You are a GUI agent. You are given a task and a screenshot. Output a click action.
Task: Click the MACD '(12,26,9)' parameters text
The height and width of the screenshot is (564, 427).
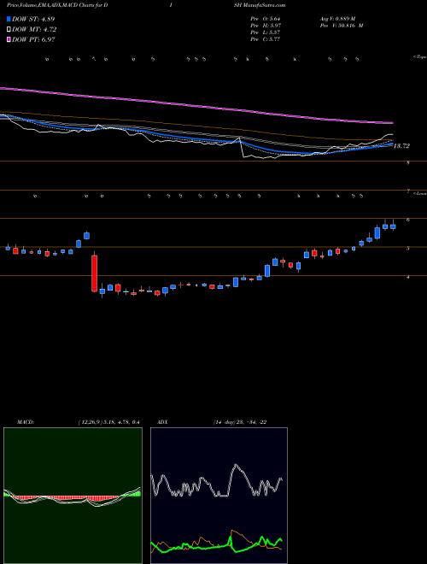pos(90,422)
